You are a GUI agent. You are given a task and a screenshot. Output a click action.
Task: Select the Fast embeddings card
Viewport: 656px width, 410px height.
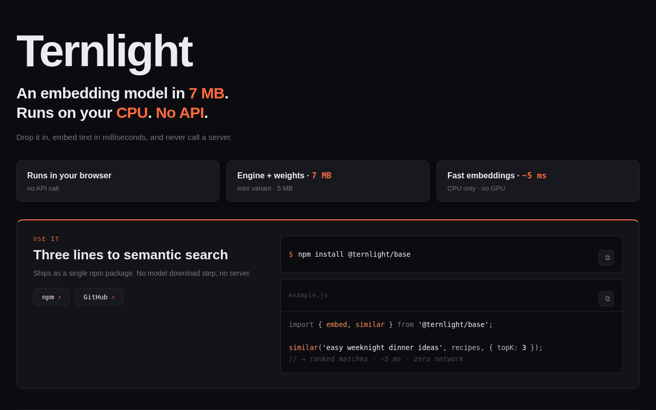[538, 181]
